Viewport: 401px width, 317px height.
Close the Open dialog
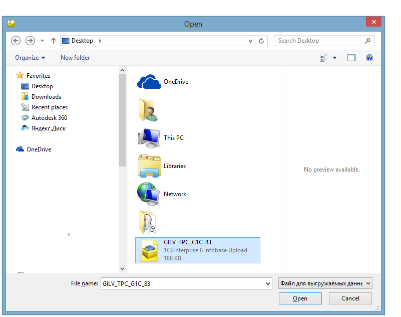pyautogui.click(x=373, y=22)
